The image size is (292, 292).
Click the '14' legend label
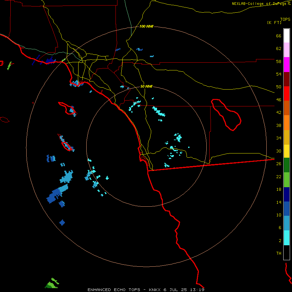pyautogui.click(x=279, y=202)
